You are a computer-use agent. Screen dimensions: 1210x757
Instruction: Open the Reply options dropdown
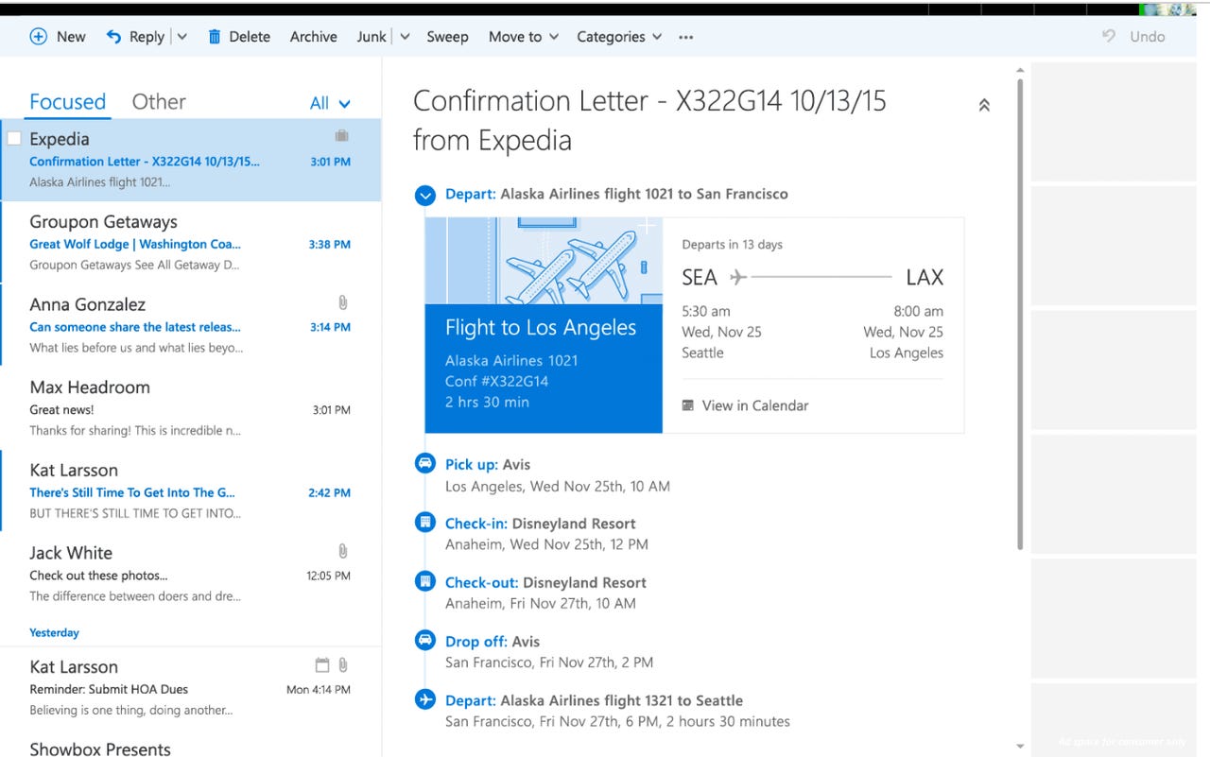coord(180,36)
